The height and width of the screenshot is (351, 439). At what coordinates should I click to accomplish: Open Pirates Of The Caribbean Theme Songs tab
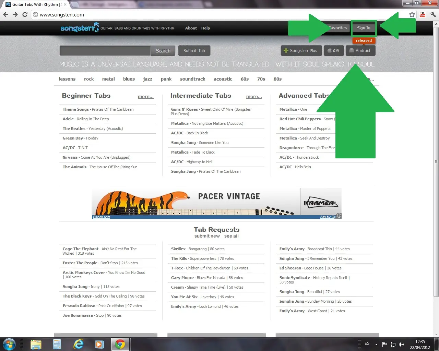click(x=98, y=109)
